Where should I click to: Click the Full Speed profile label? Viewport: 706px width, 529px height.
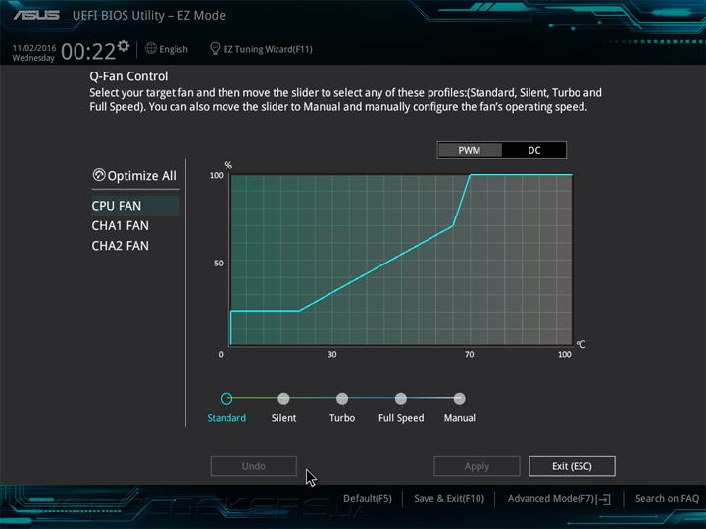[401, 418]
